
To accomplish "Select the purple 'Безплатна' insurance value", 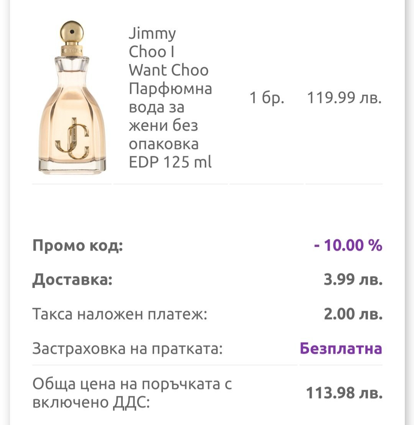I will [341, 349].
